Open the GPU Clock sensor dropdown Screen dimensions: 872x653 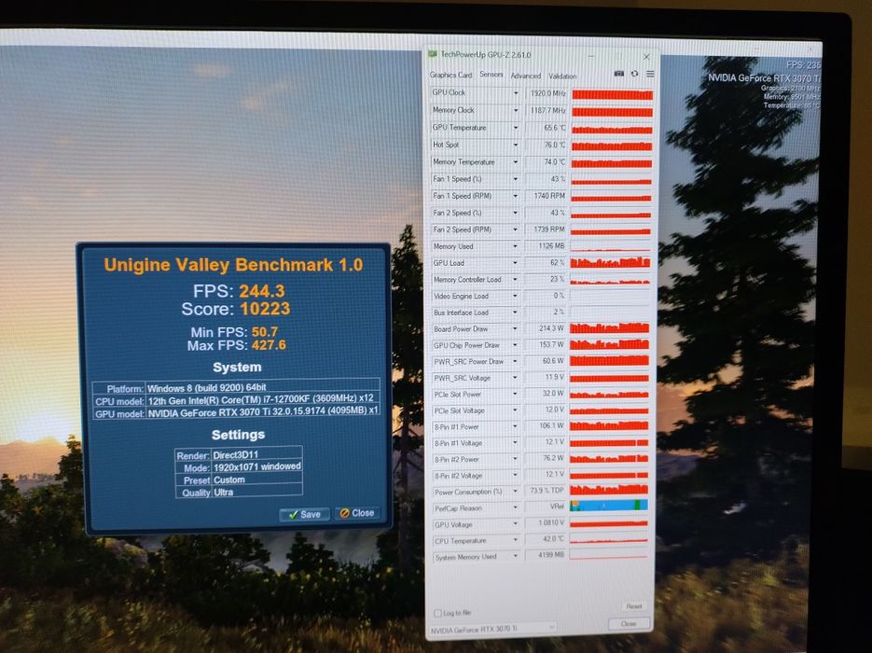click(x=516, y=93)
